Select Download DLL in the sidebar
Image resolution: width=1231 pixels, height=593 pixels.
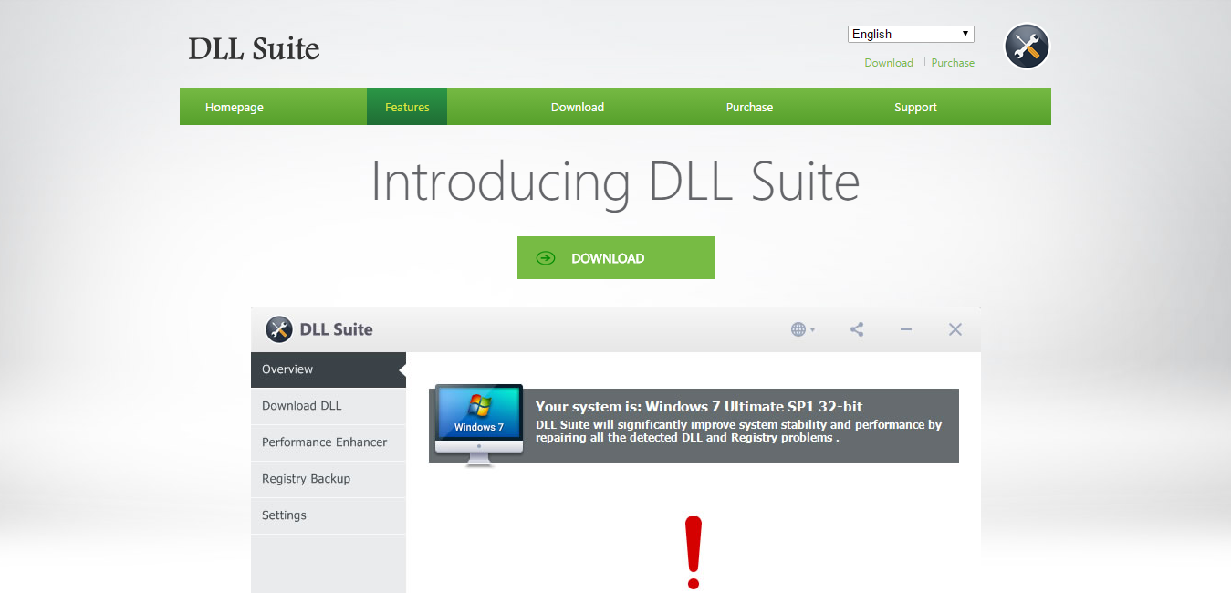[329, 406]
